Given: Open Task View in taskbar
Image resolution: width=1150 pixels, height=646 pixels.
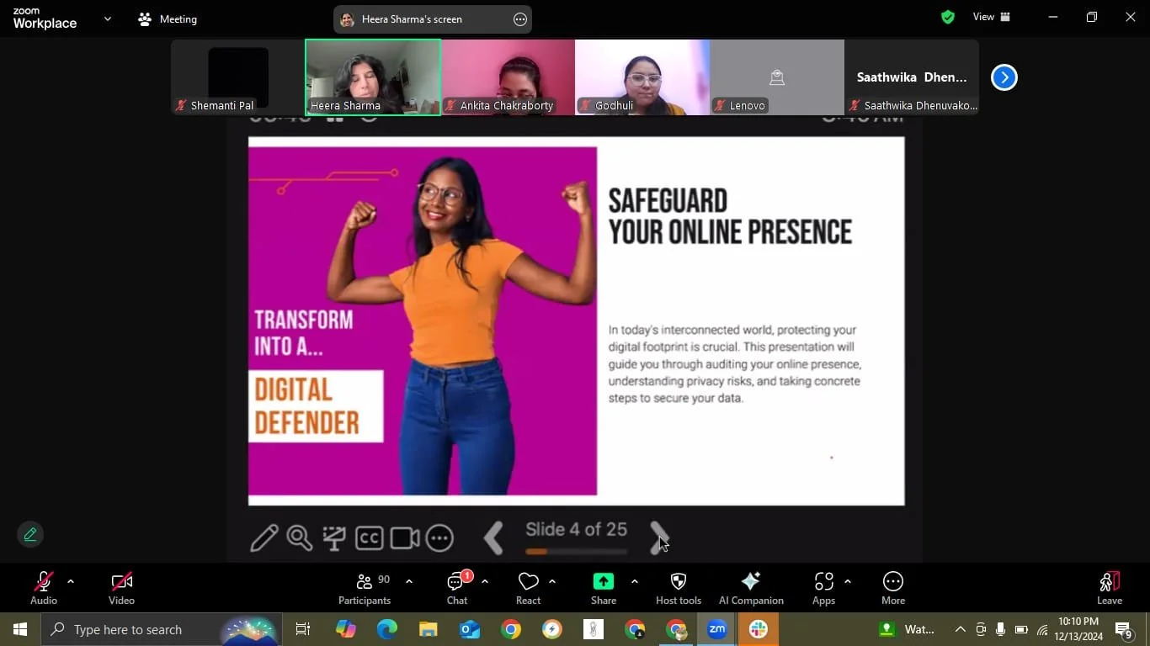Looking at the screenshot, I should [303, 629].
